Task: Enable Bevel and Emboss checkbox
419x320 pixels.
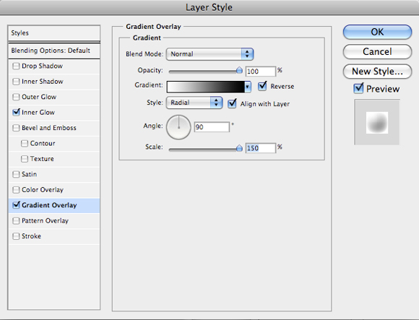Action: (x=16, y=128)
